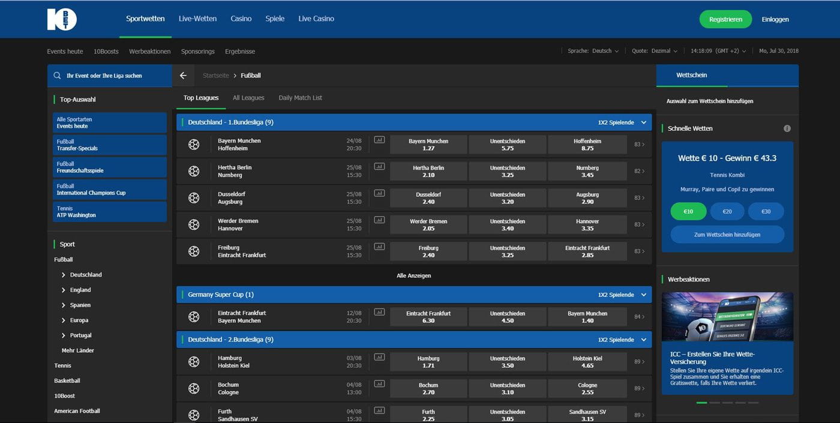The height and width of the screenshot is (423, 840).
Task: Click the Einloggen link
Action: coord(775,19)
